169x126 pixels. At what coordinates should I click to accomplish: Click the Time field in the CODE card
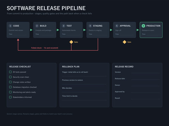coord(18,34)
